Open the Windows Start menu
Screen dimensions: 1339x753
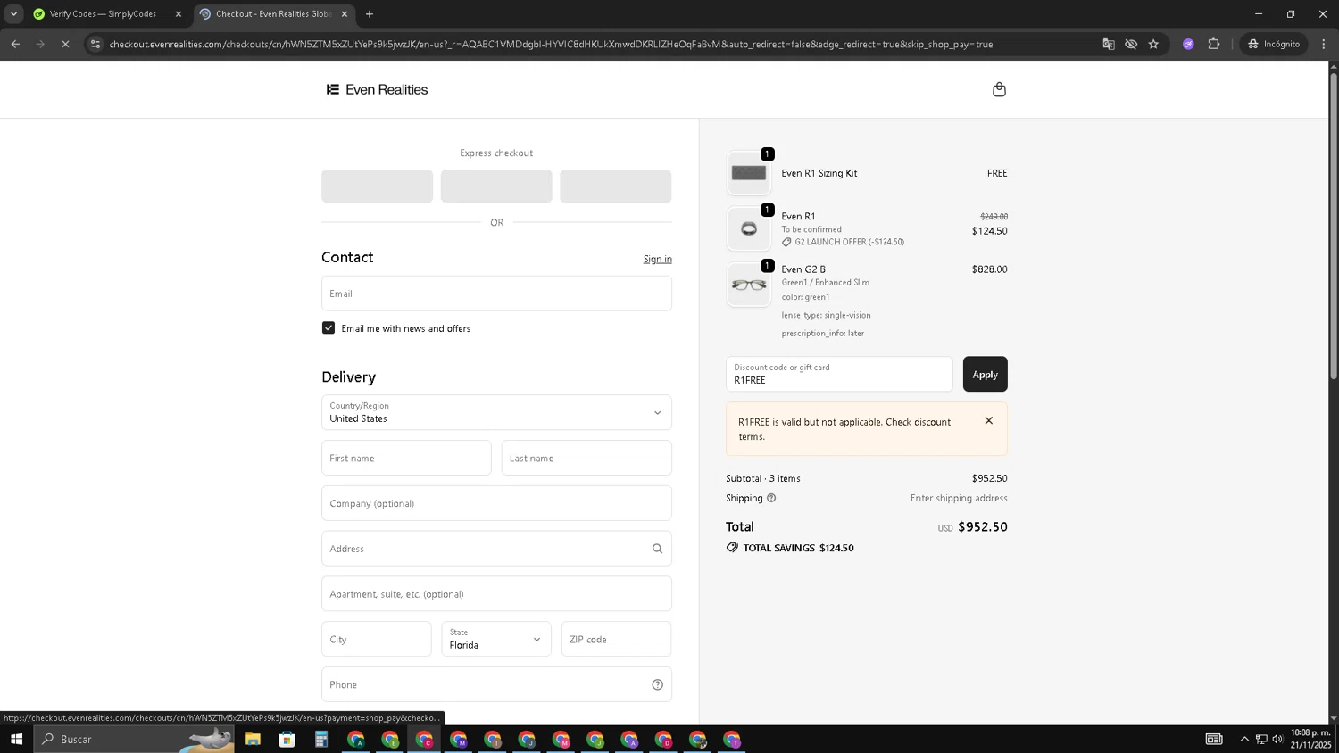point(16,739)
